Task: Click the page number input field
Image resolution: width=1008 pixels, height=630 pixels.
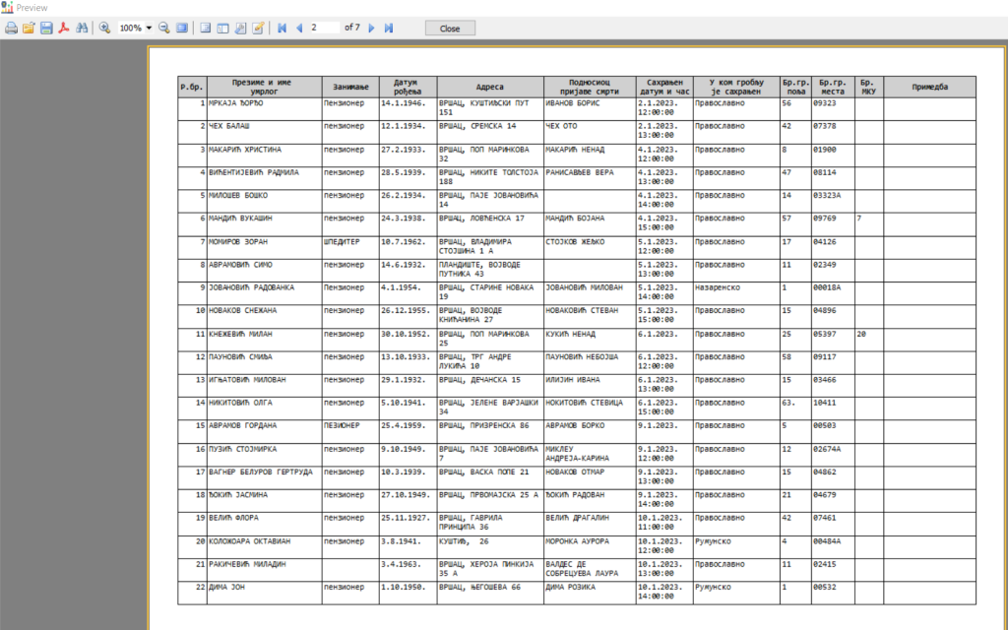Action: 324,29
